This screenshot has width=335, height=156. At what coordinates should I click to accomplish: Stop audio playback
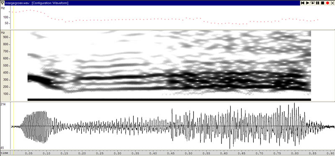322,3
